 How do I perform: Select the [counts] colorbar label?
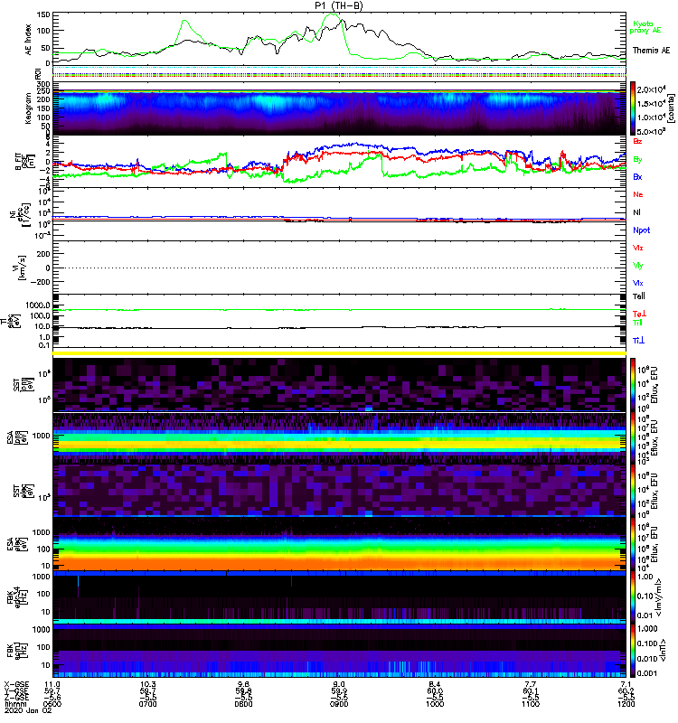[671, 108]
